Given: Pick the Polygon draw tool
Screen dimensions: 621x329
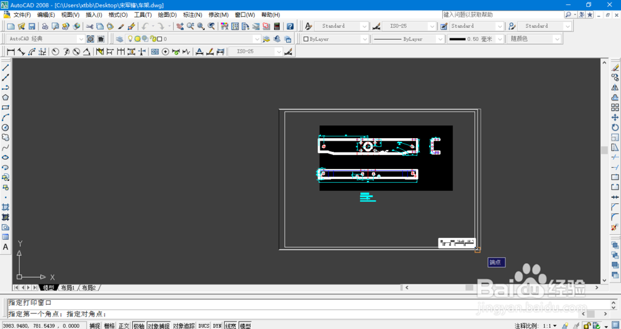Looking at the screenshot, I should (x=6, y=97).
